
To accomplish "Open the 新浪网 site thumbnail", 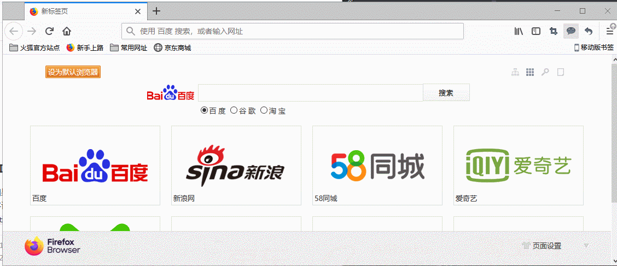I will coord(236,165).
